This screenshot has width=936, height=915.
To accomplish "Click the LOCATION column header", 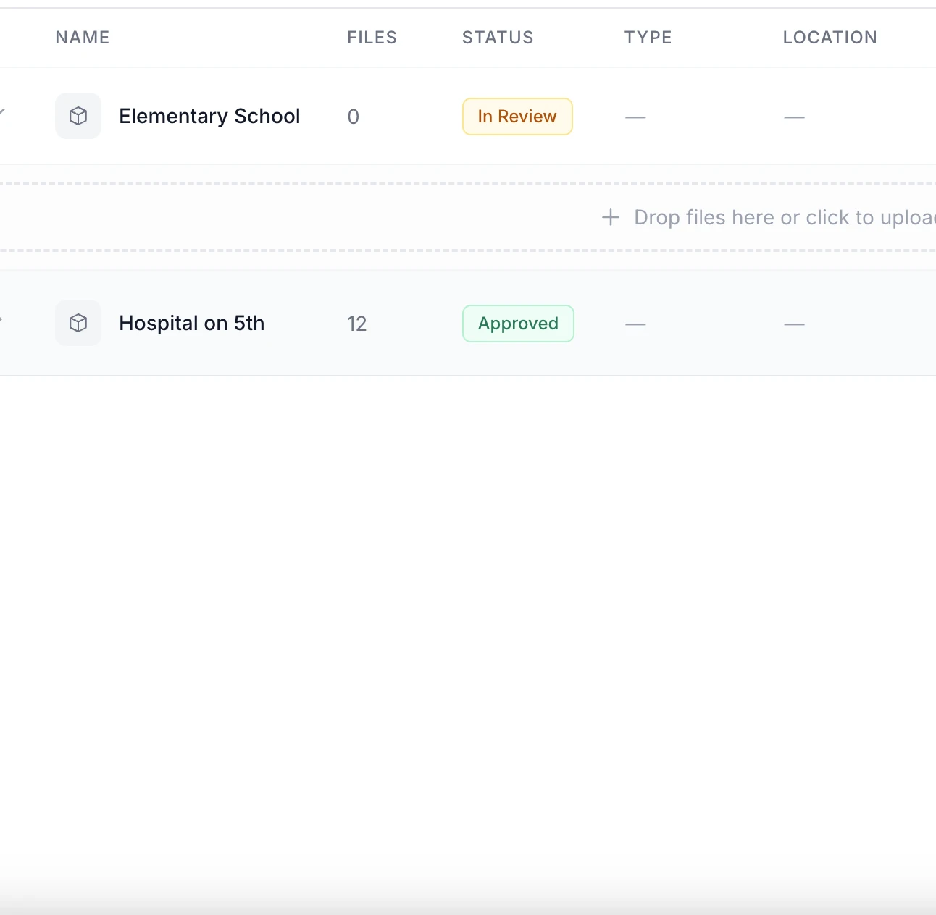I will coord(830,37).
